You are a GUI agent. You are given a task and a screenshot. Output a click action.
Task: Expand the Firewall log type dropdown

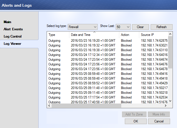tap(82, 27)
